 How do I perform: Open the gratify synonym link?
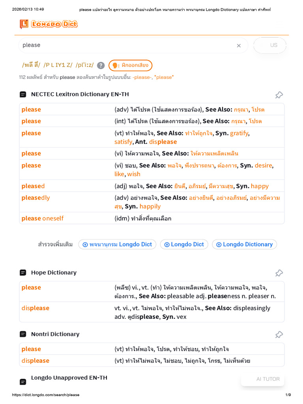tap(239, 133)
